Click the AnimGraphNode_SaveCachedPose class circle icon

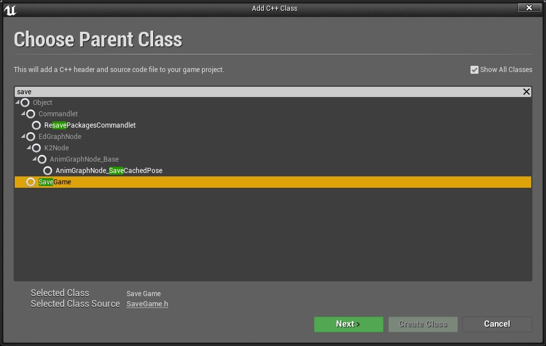pyautogui.click(x=48, y=171)
